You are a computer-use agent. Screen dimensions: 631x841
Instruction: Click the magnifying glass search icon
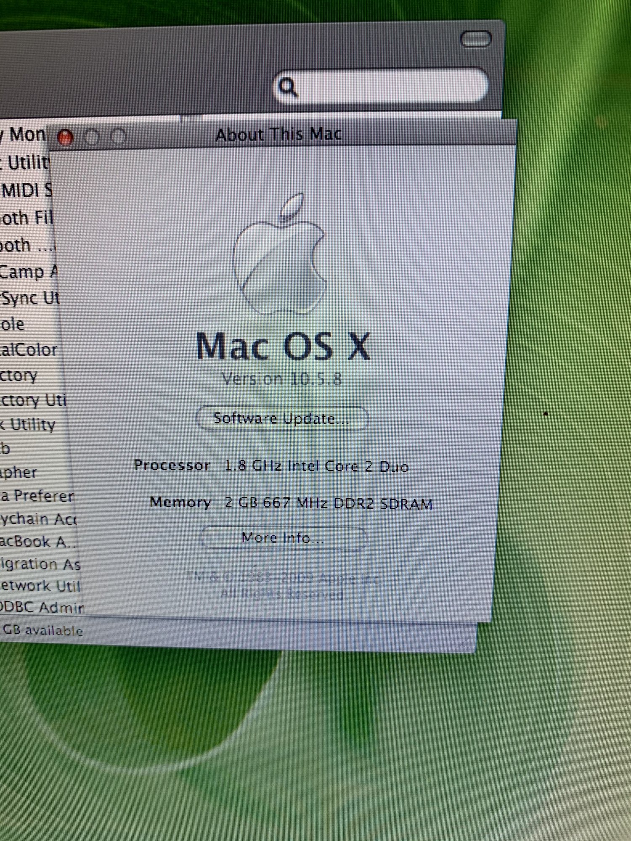click(x=288, y=87)
